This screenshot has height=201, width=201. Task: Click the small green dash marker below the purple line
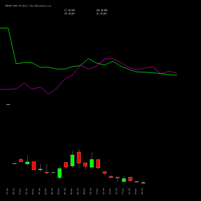[x=8, y=105]
